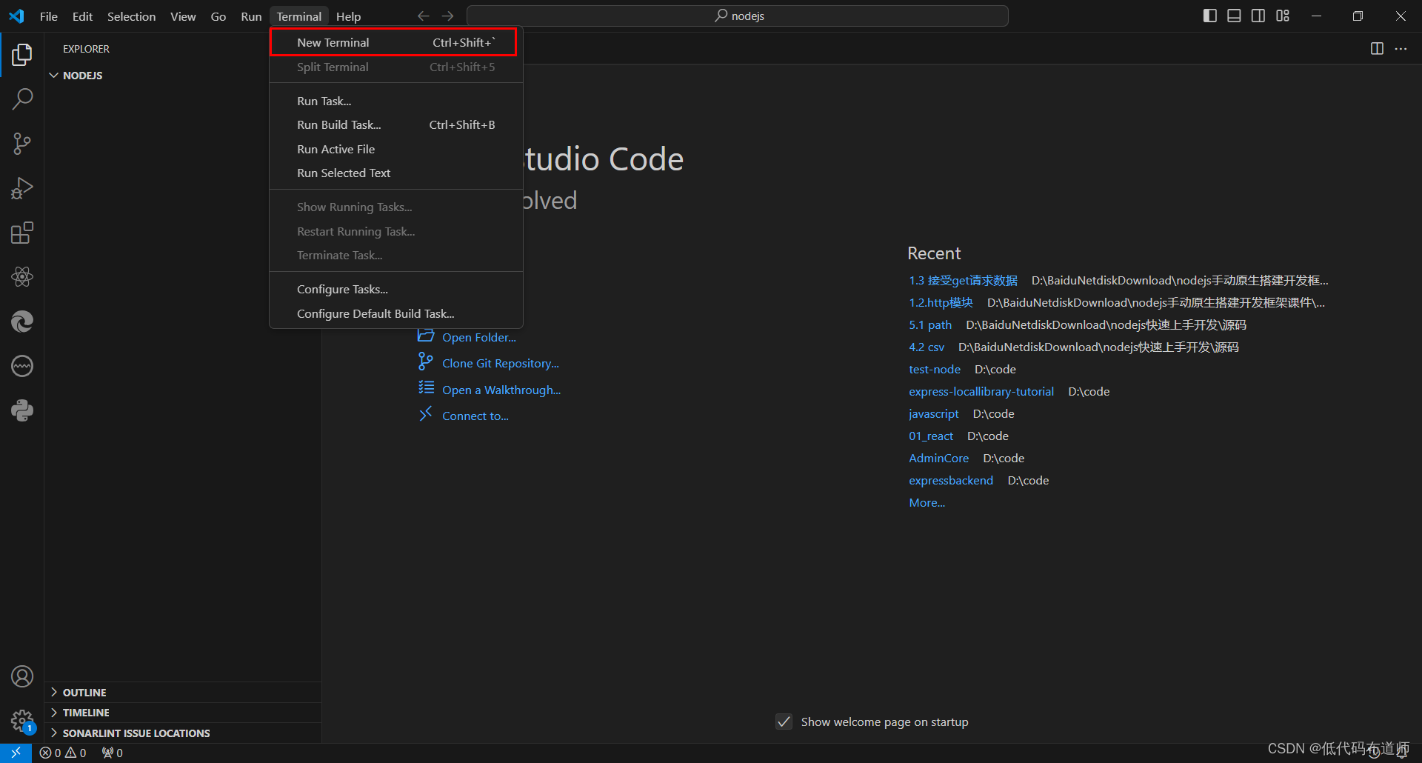Toggle the secondary side bar
The width and height of the screenshot is (1422, 763).
tap(1258, 16)
